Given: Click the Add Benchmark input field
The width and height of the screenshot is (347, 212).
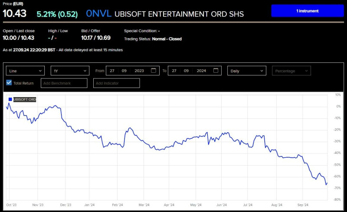Looking at the screenshot, I should (x=64, y=83).
